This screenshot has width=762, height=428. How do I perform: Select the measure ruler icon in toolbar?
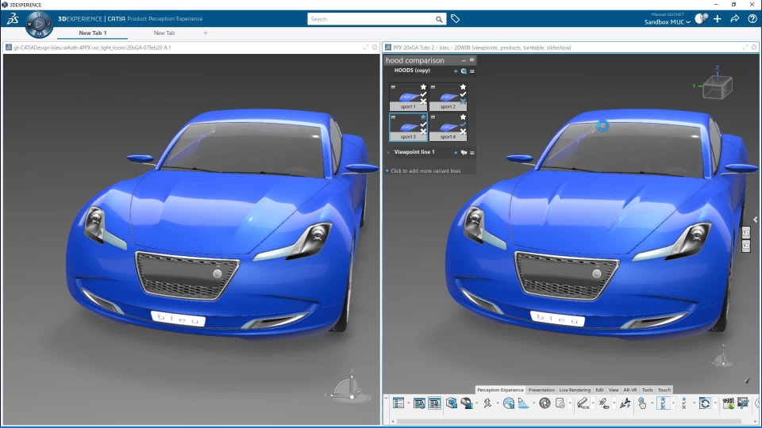point(583,403)
